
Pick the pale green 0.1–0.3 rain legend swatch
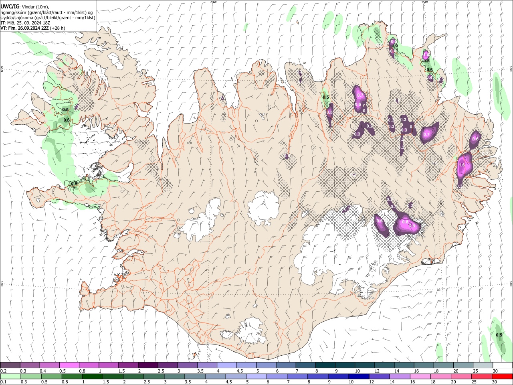(11, 376)
